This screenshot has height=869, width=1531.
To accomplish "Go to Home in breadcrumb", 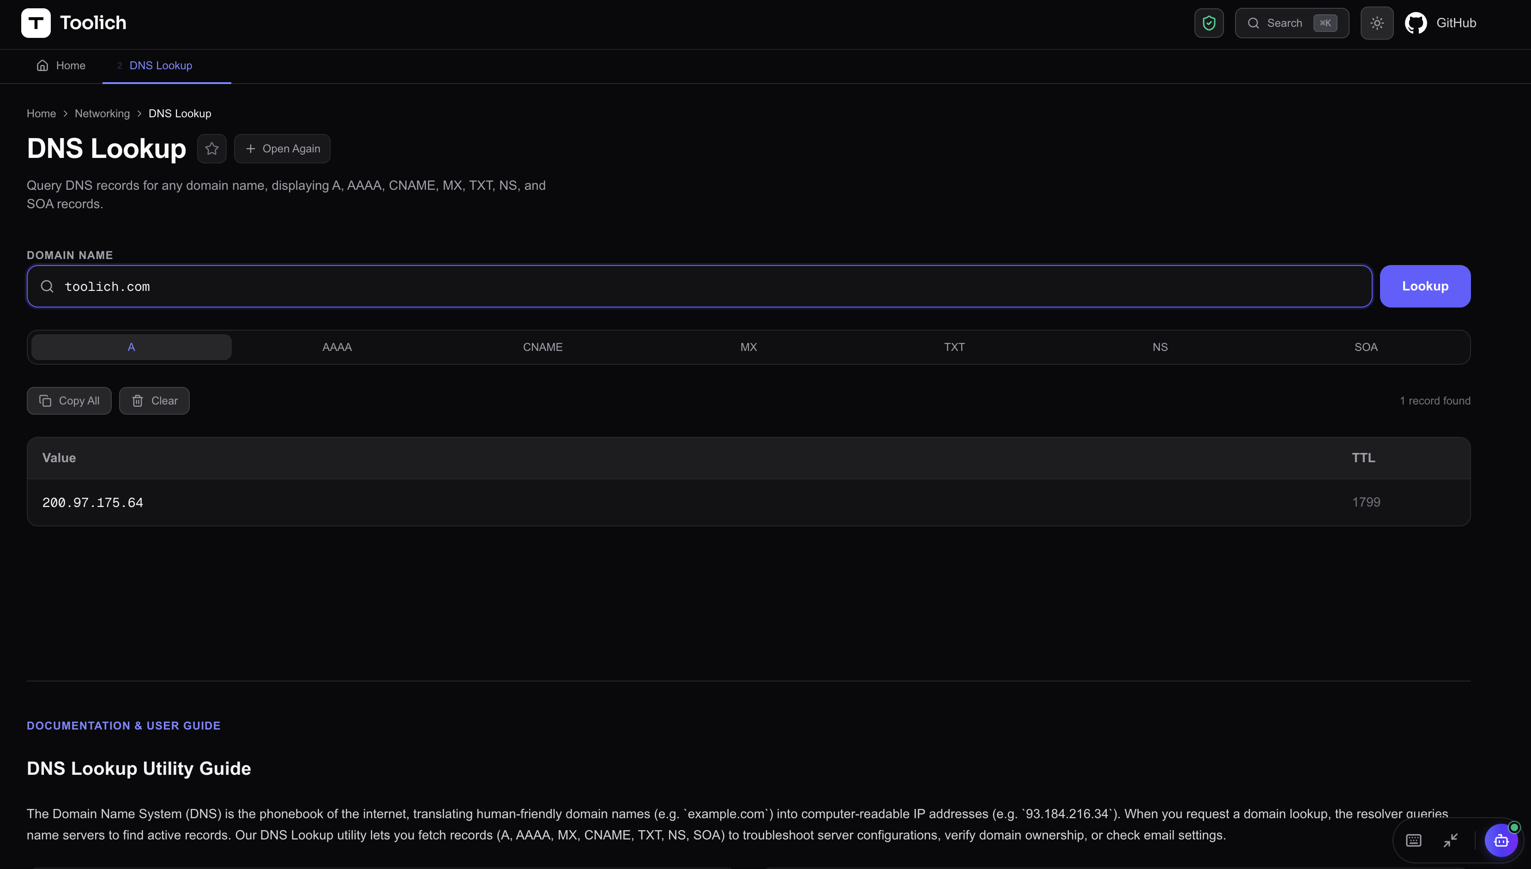I will pyautogui.click(x=41, y=114).
